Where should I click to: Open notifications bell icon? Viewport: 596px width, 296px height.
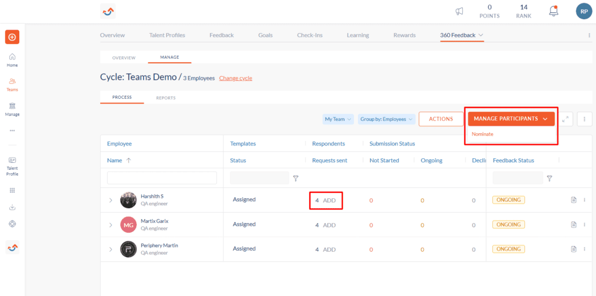pos(554,11)
